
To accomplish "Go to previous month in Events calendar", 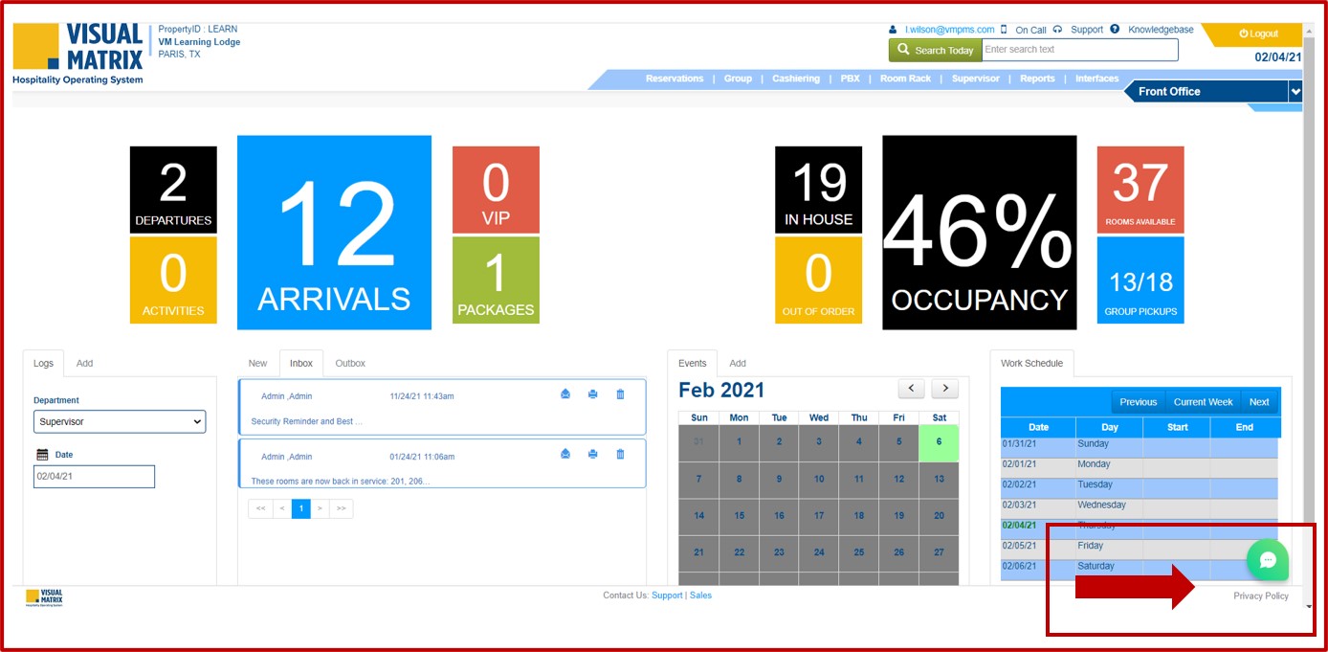I will [911, 389].
